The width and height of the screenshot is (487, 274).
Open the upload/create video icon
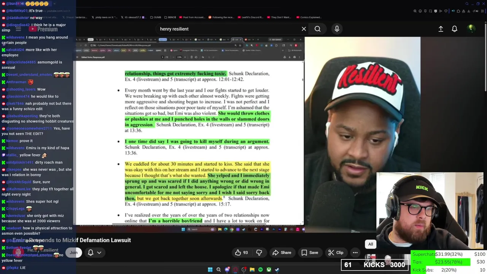[441, 29]
